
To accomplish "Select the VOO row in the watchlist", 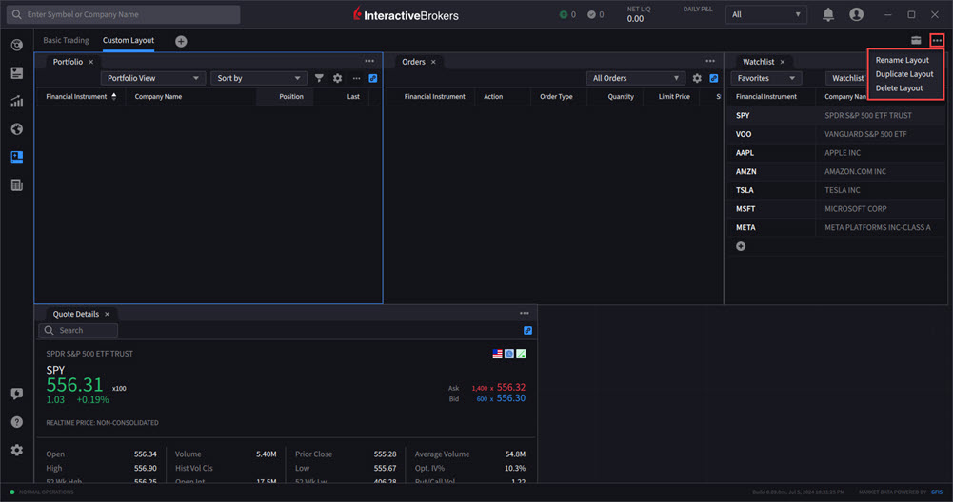I will (836, 134).
